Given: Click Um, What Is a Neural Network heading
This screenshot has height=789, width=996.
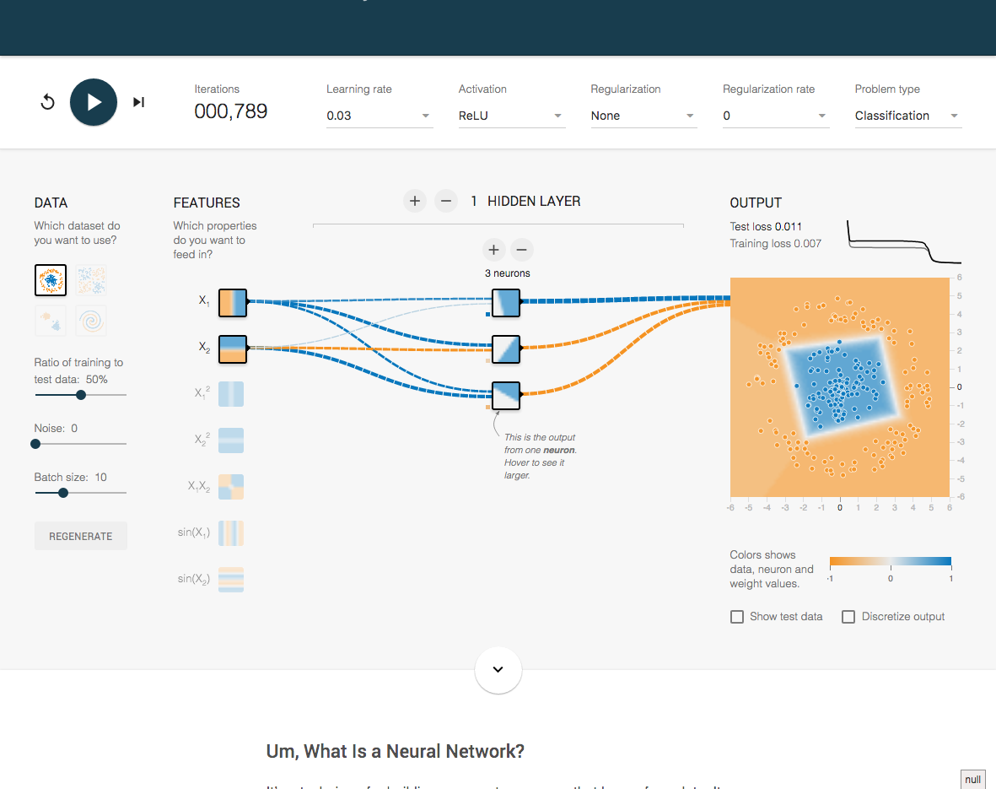Looking at the screenshot, I should tap(395, 751).
